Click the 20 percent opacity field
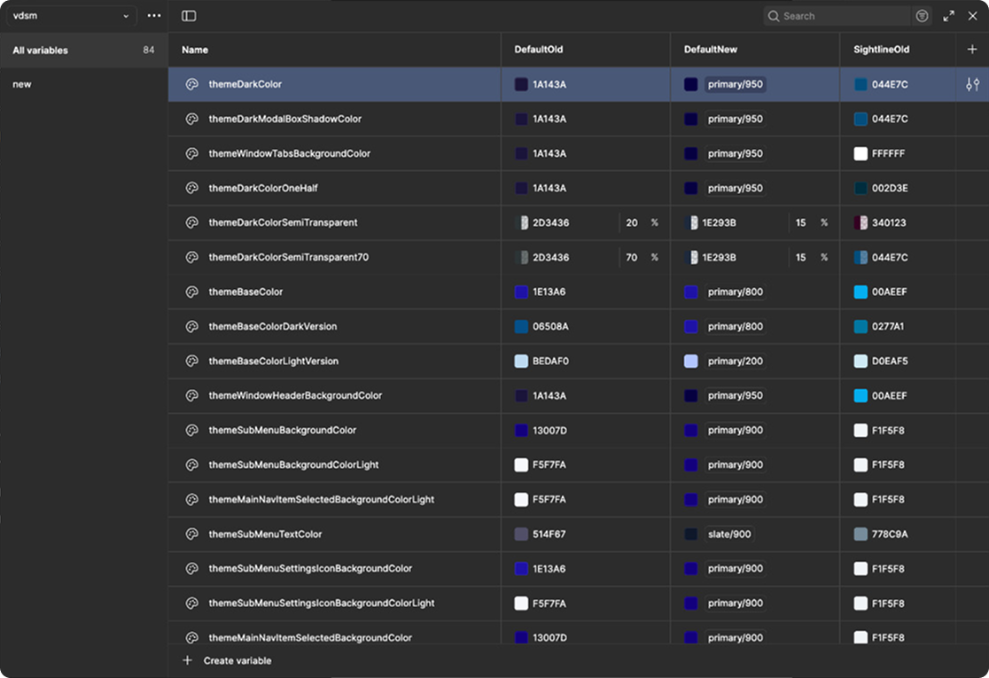This screenshot has width=989, height=678. pyautogui.click(x=632, y=222)
